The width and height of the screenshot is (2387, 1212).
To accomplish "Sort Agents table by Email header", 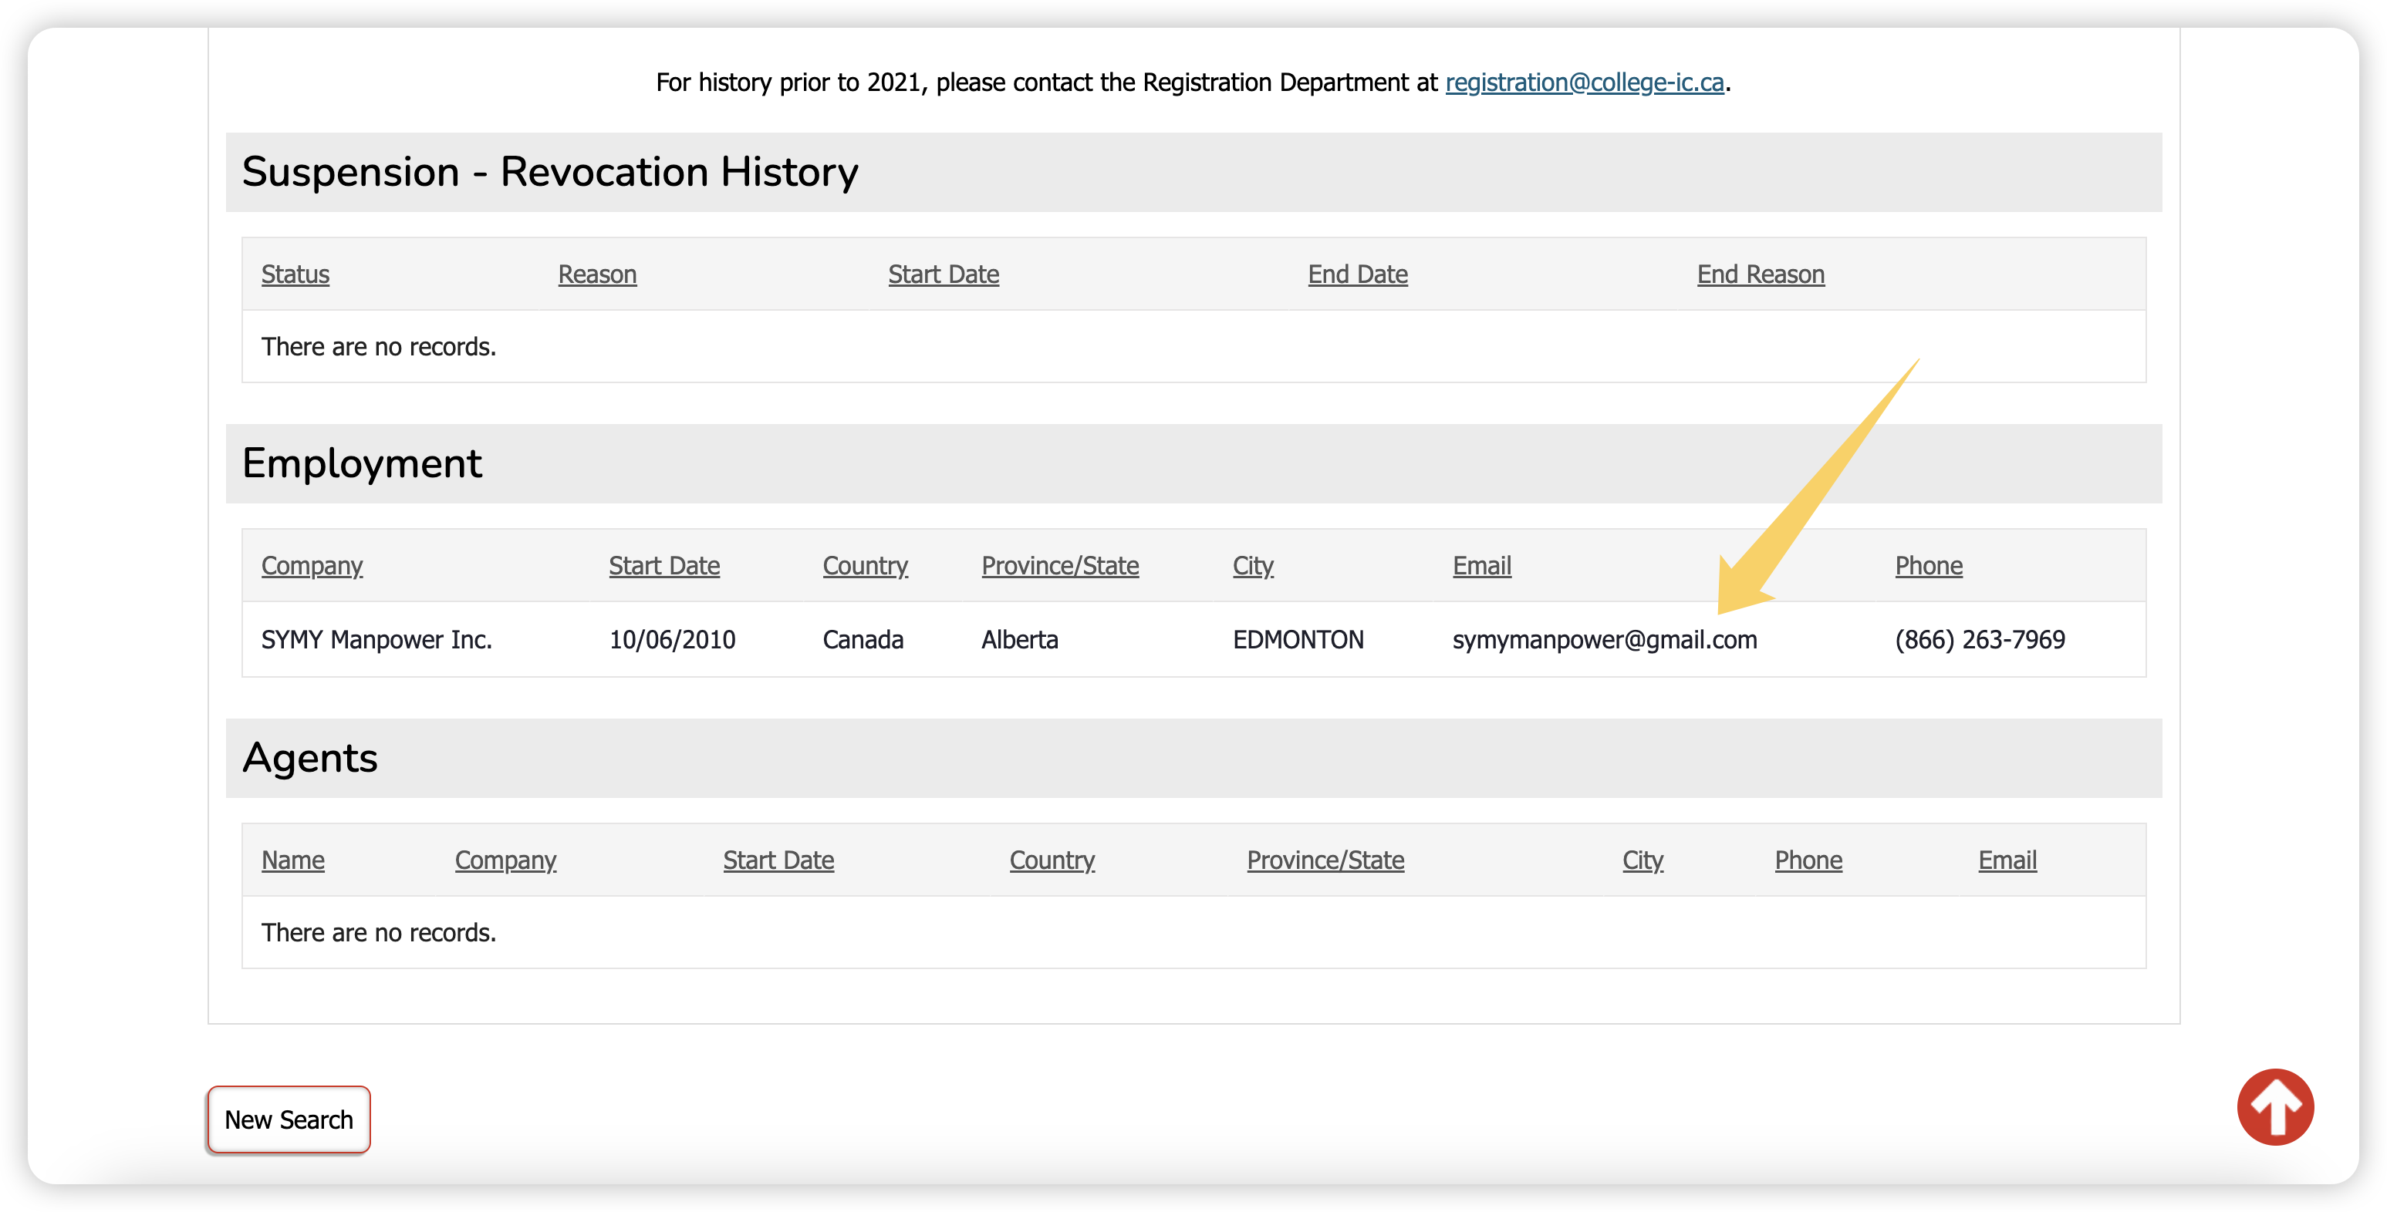I will tap(2007, 860).
